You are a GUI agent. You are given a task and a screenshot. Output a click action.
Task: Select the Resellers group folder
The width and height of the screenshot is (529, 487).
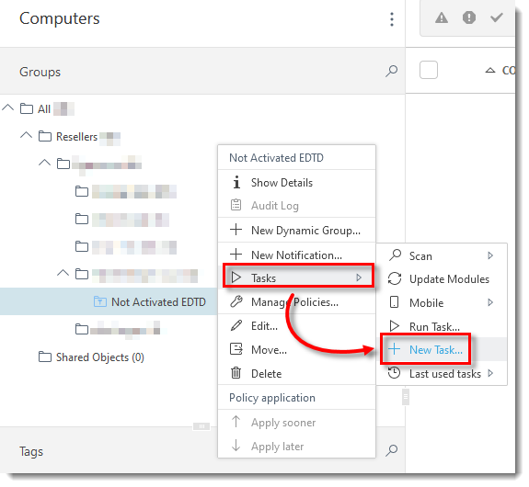tap(77, 138)
